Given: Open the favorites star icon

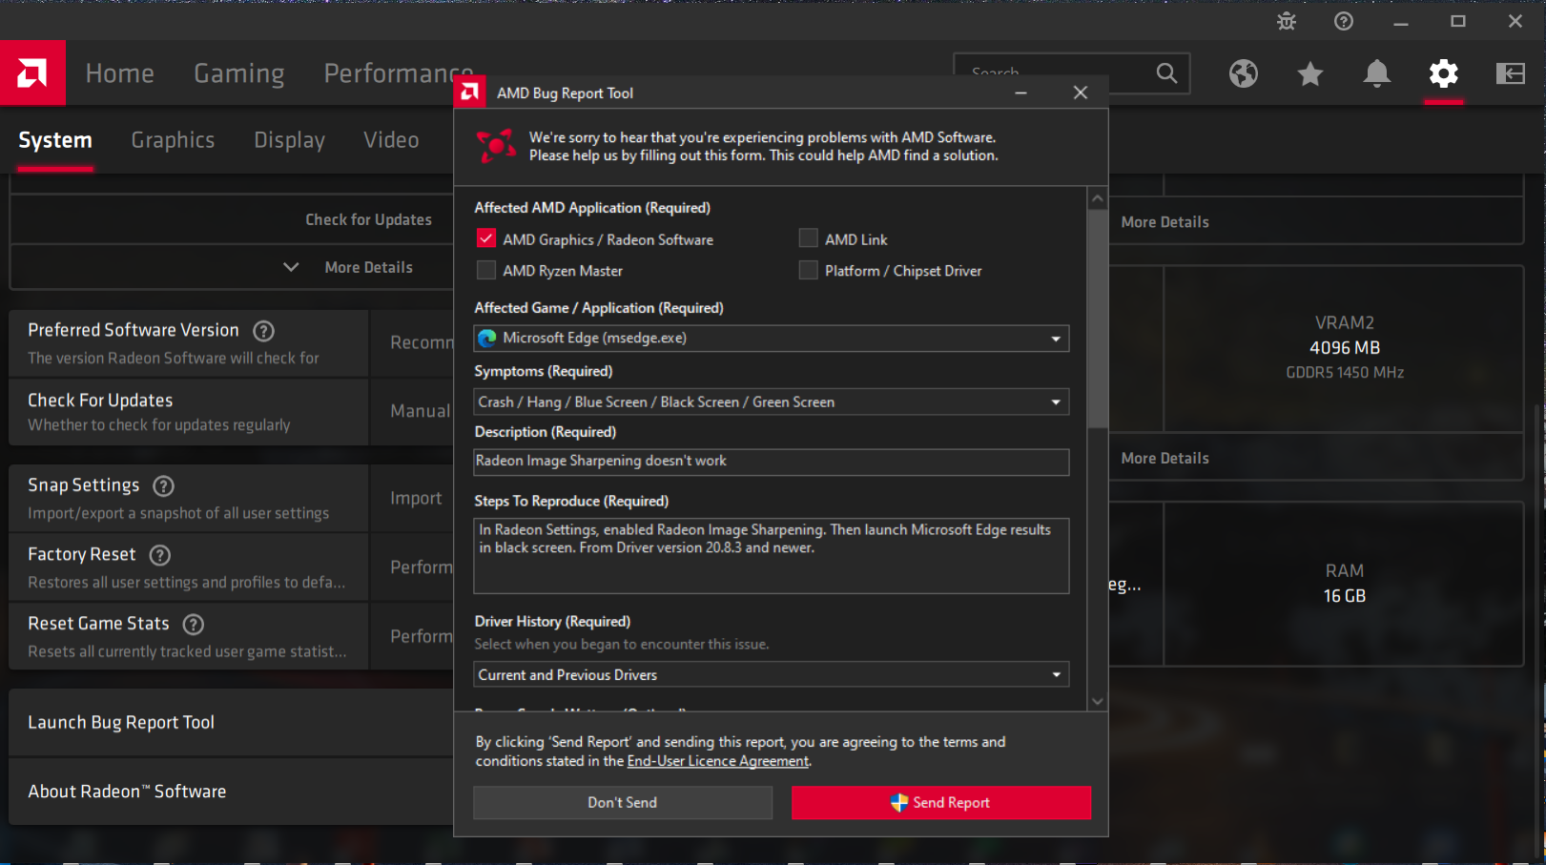Looking at the screenshot, I should (x=1310, y=73).
